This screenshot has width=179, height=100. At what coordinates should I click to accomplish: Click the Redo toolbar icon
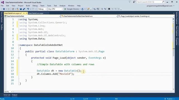33,9
